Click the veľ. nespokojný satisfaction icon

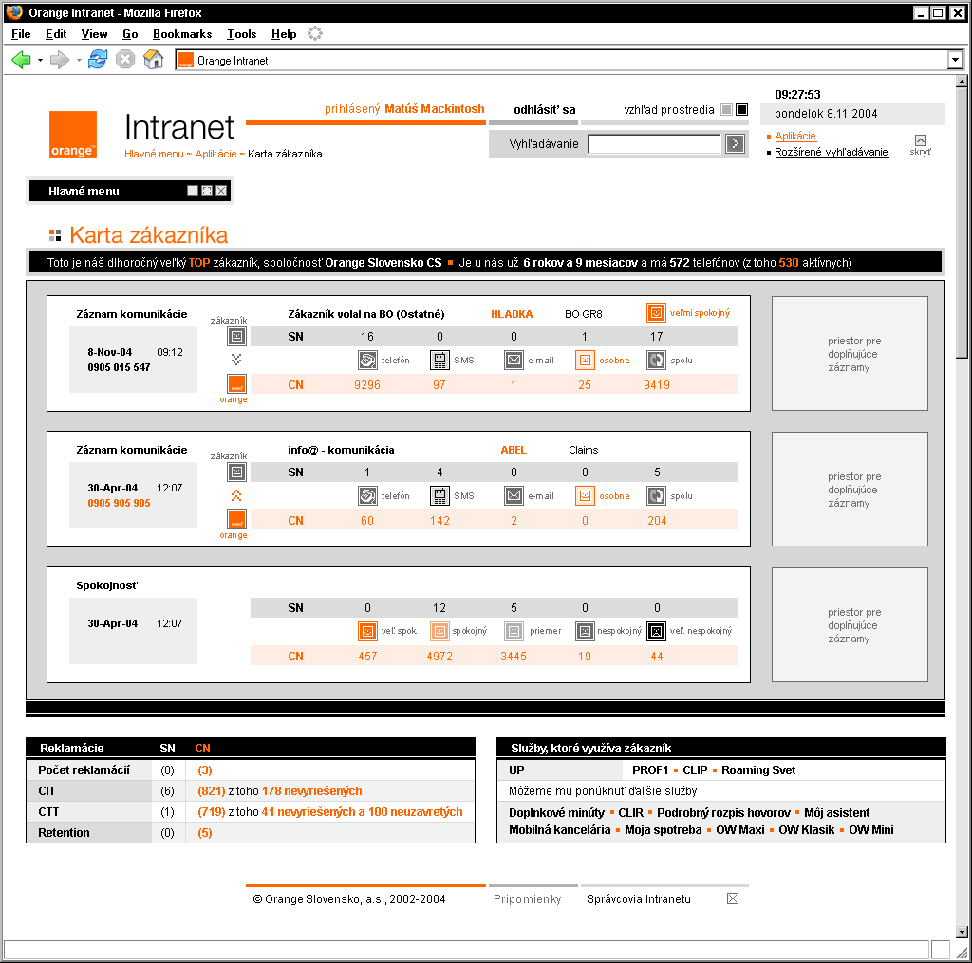coord(657,632)
